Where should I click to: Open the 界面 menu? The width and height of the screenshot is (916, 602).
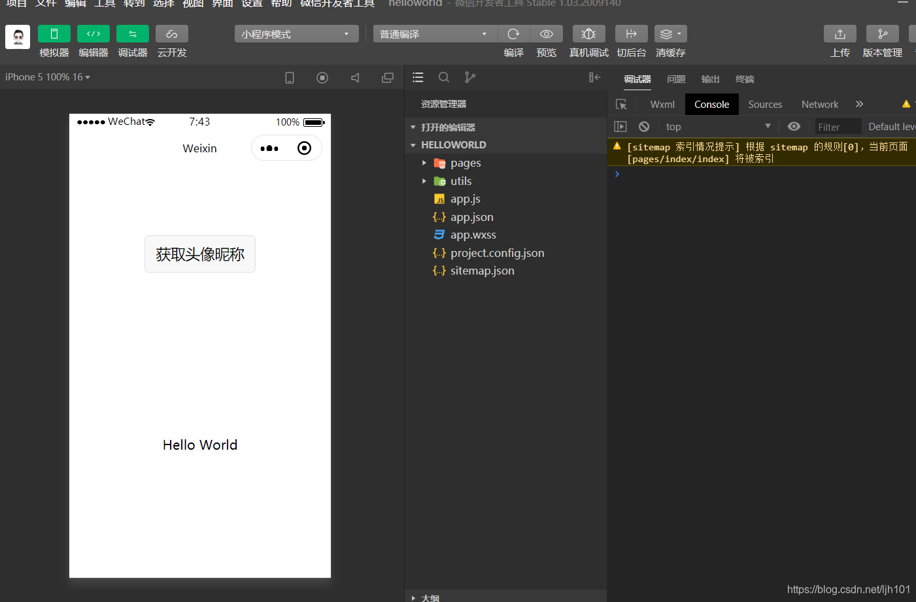pos(222,4)
